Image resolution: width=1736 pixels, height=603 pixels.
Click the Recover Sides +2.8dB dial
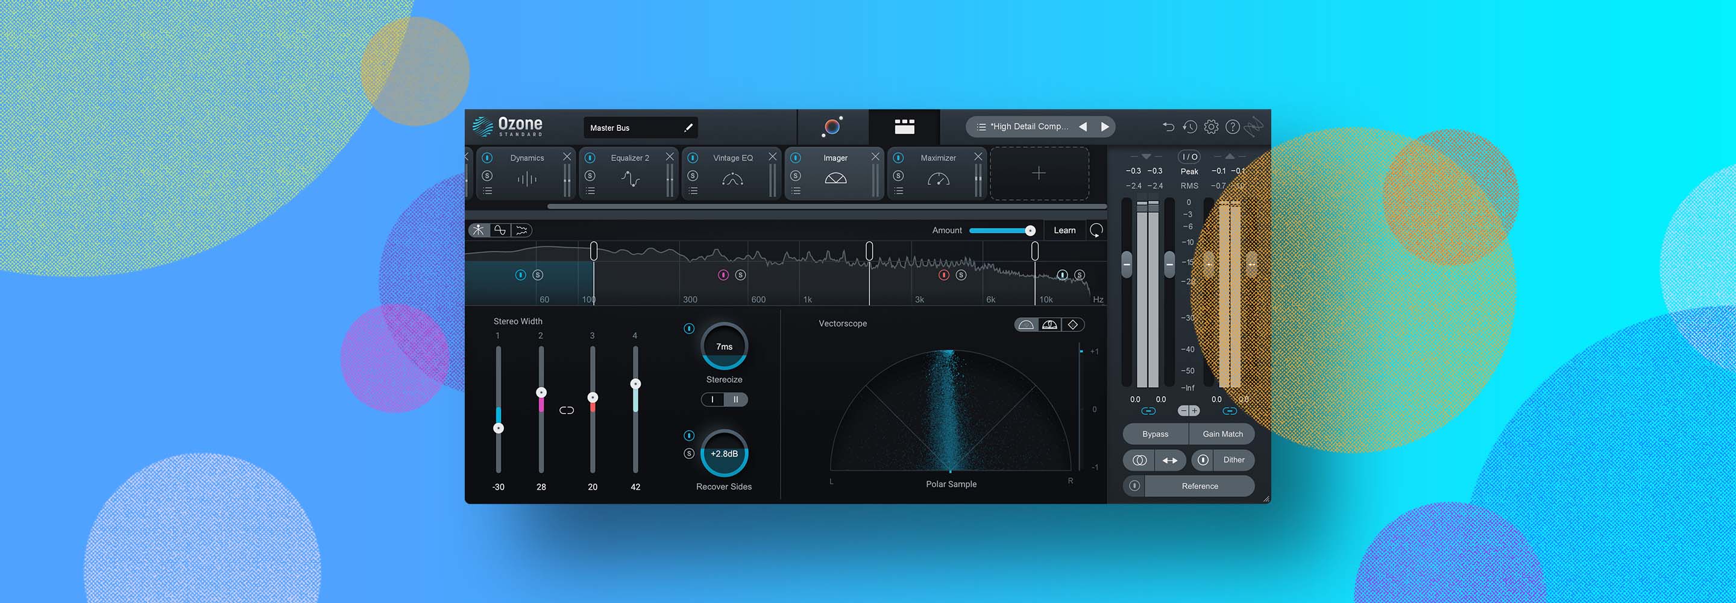(725, 453)
